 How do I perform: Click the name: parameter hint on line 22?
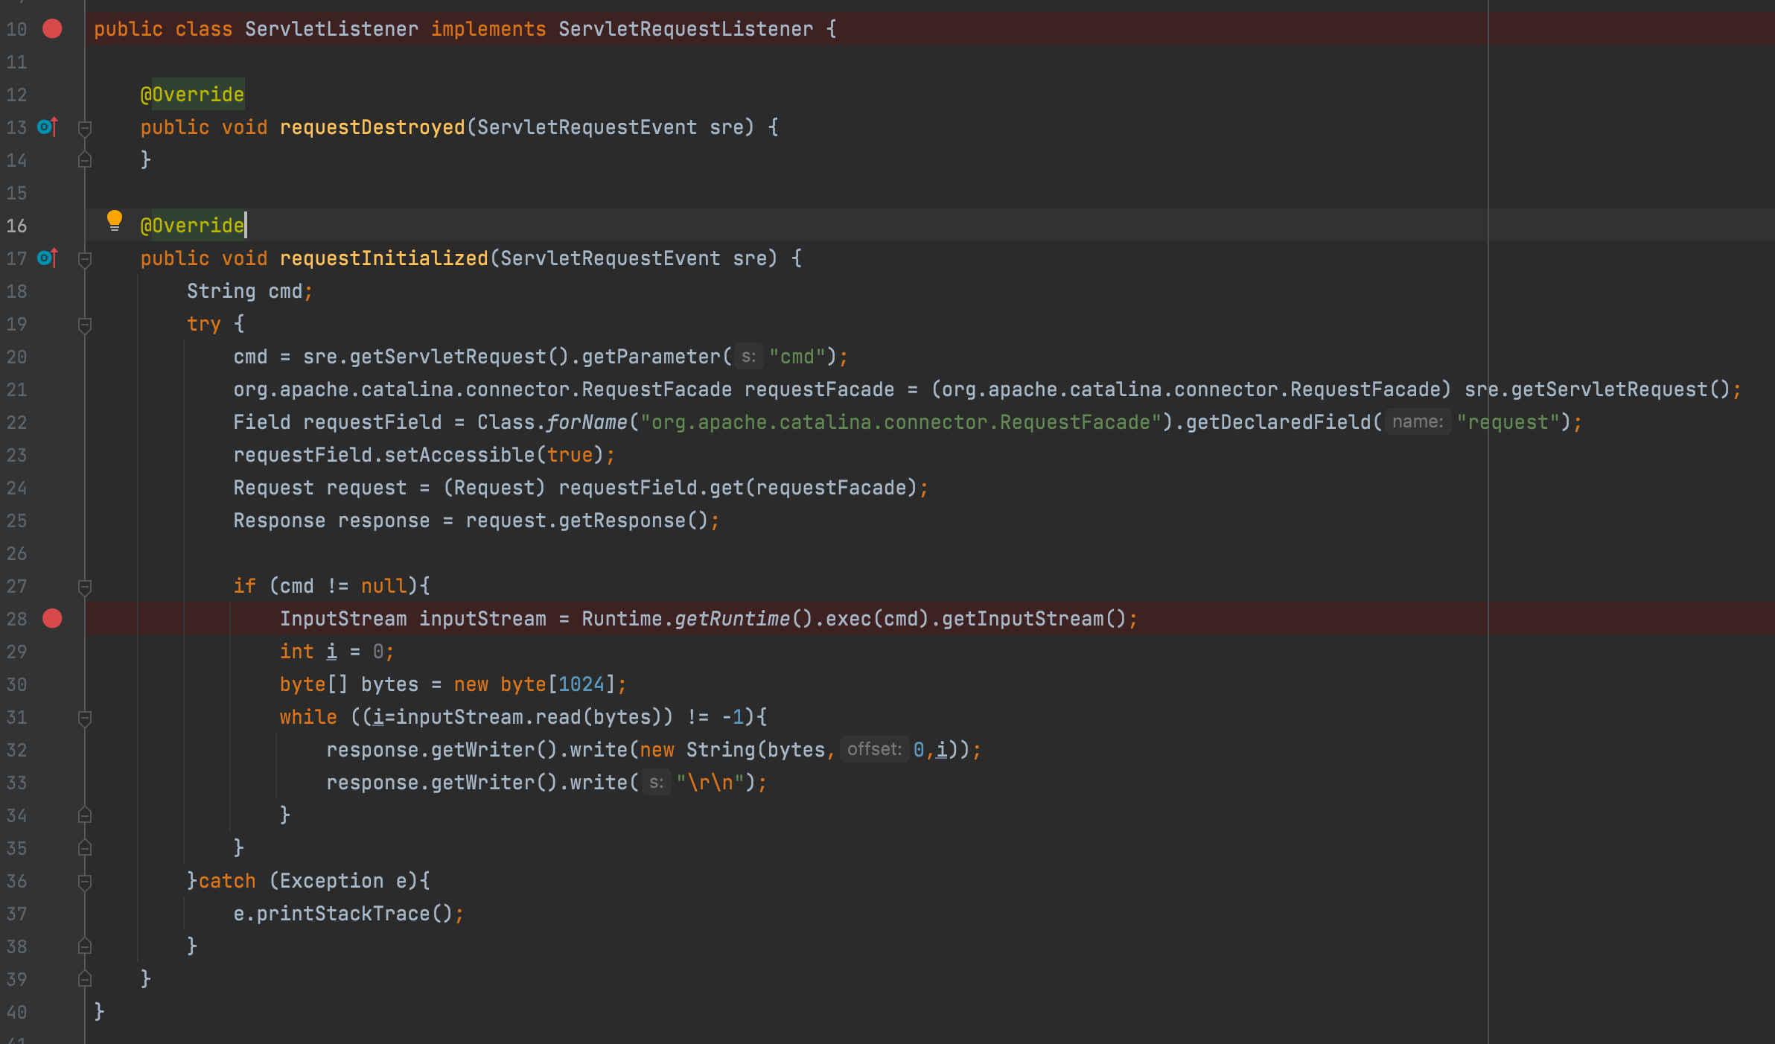(x=1417, y=422)
